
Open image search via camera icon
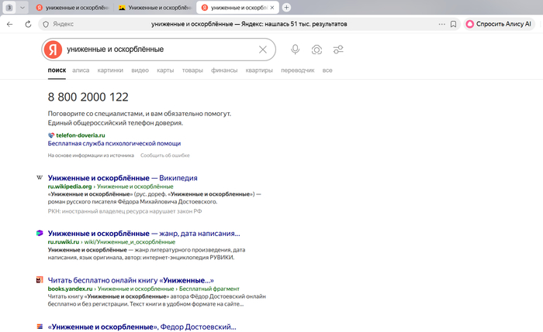point(316,50)
